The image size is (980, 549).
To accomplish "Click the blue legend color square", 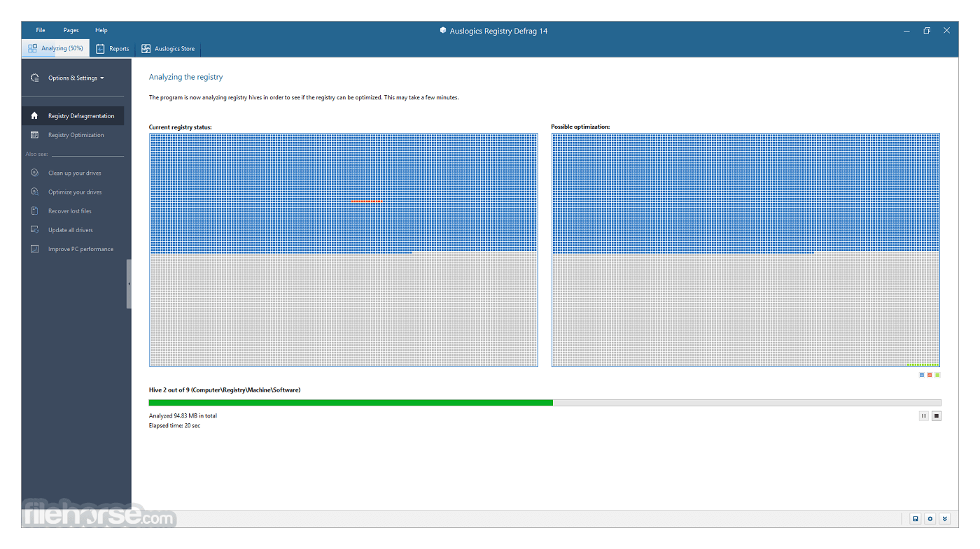I will point(922,375).
